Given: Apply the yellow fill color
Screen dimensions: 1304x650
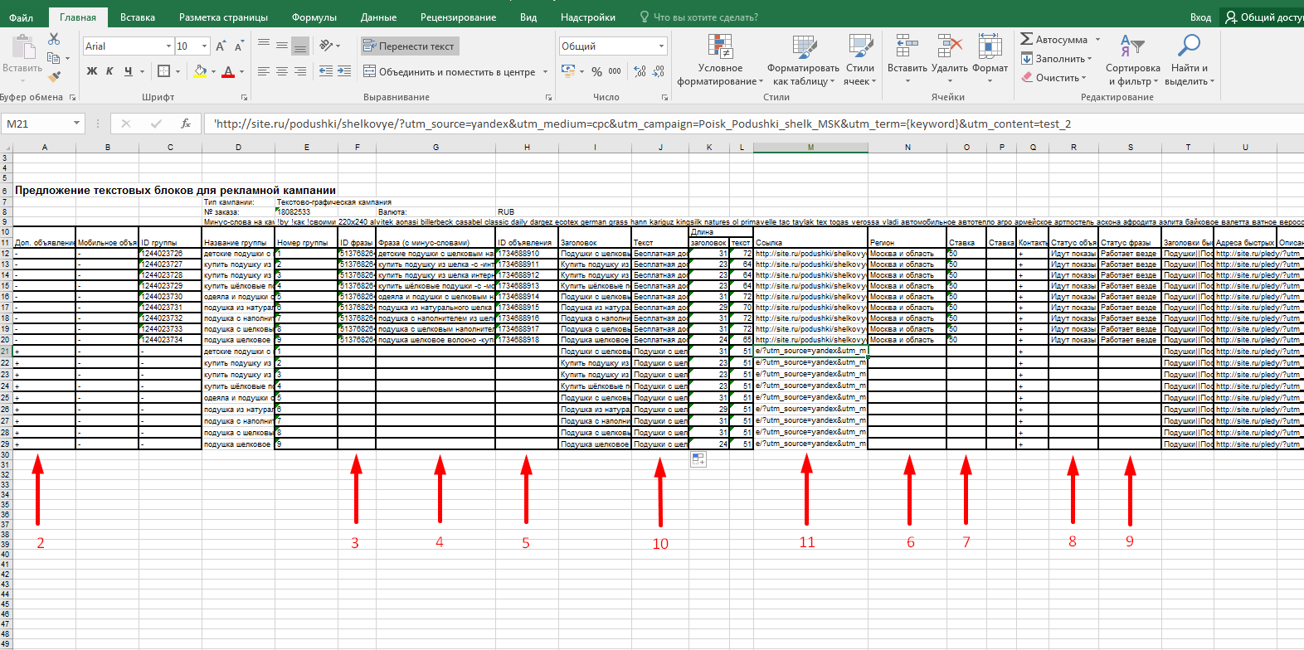Looking at the screenshot, I should coord(200,72).
